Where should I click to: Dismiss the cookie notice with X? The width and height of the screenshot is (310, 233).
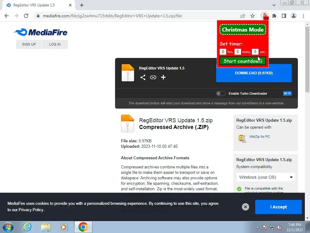pyautogui.click(x=245, y=207)
